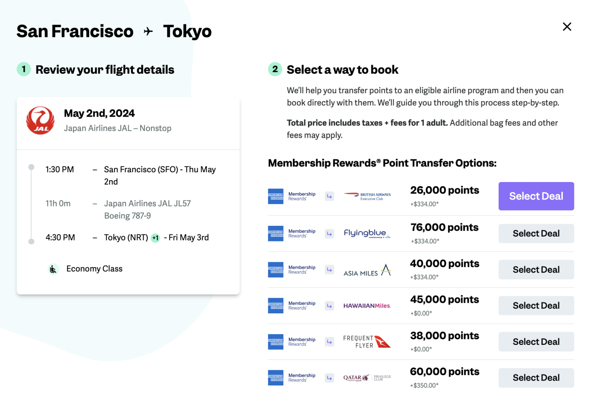Select the 45,000 points HawaiianMiles deal
The image size is (589, 405).
coord(536,306)
